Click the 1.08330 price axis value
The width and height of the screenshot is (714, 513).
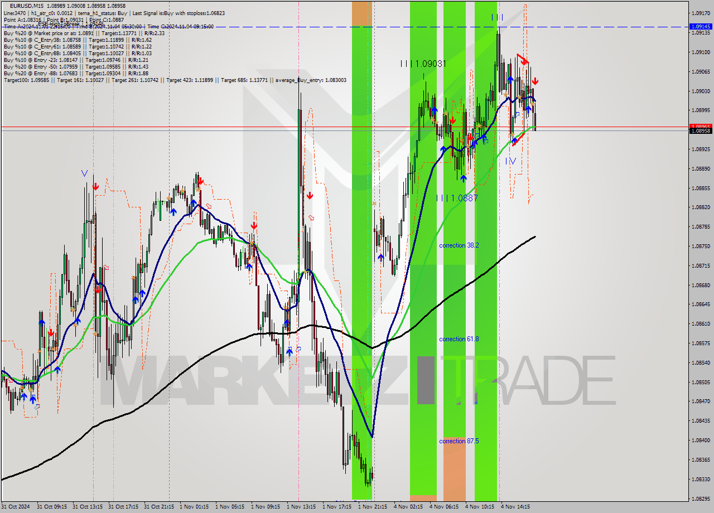[x=701, y=480]
